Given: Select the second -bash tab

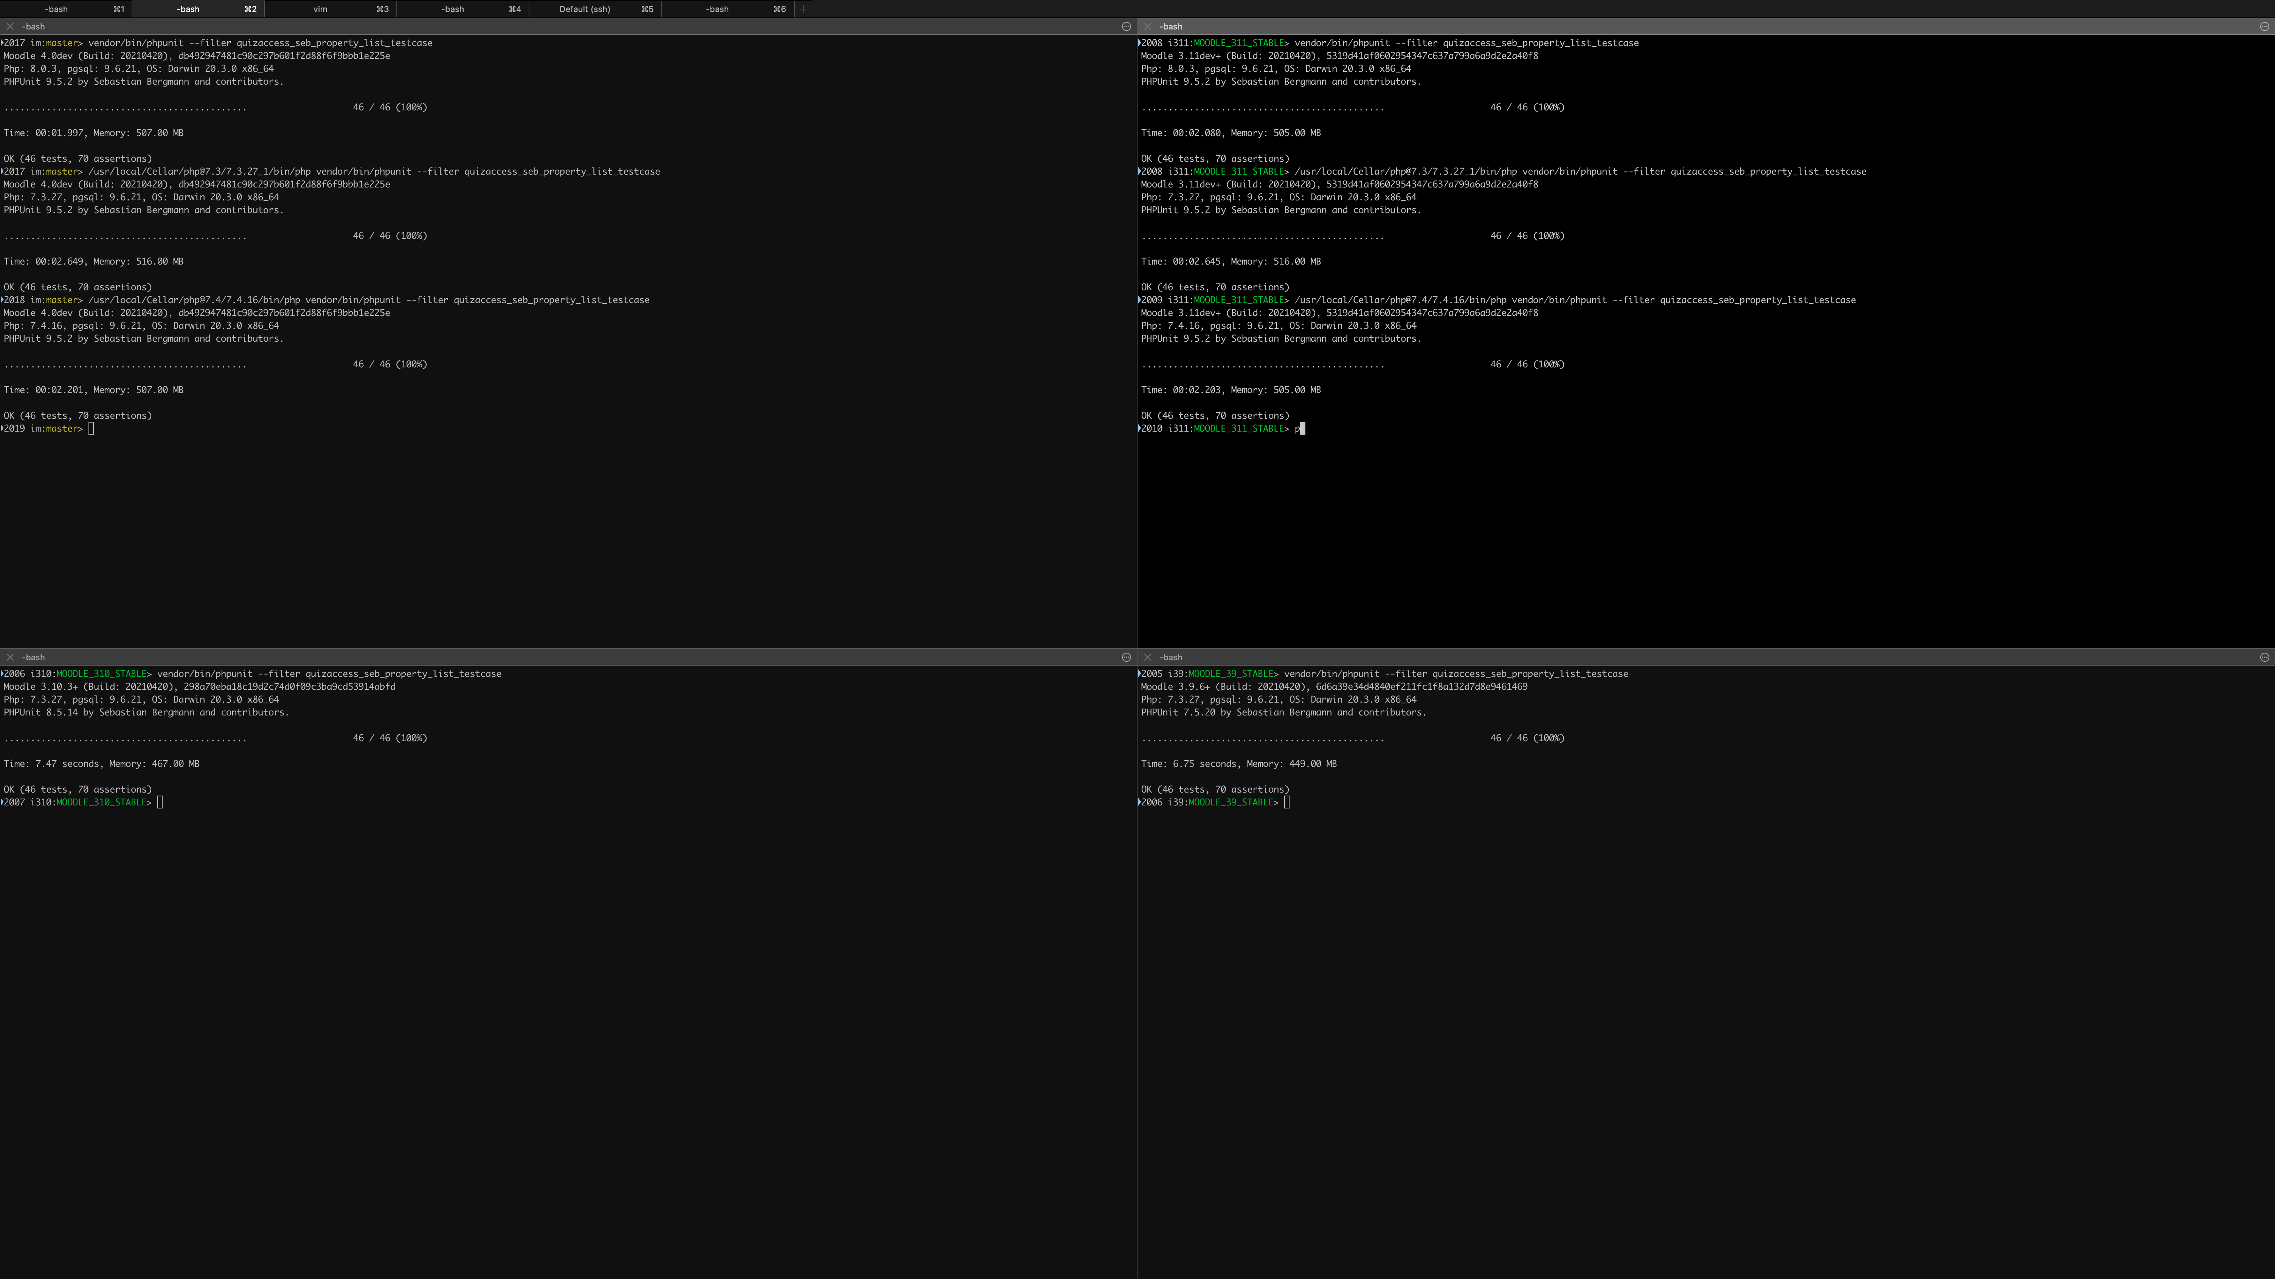Looking at the screenshot, I should click(198, 9).
